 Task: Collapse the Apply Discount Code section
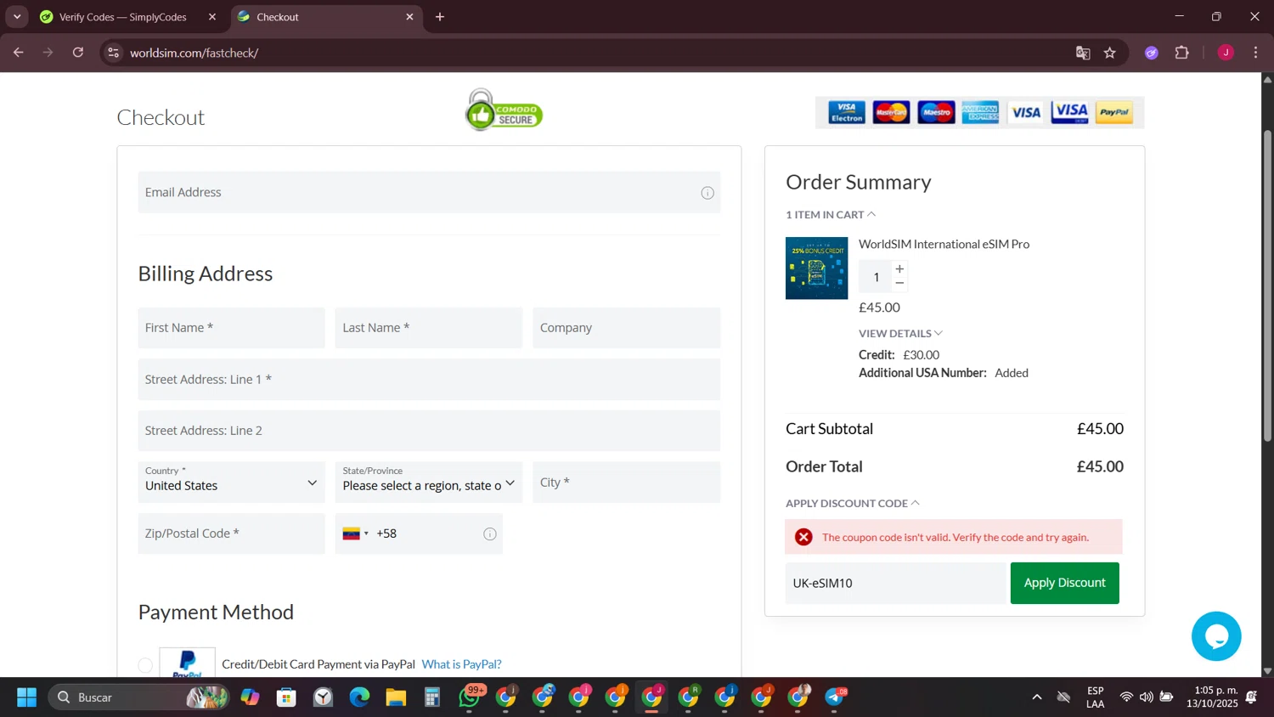pyautogui.click(x=853, y=503)
